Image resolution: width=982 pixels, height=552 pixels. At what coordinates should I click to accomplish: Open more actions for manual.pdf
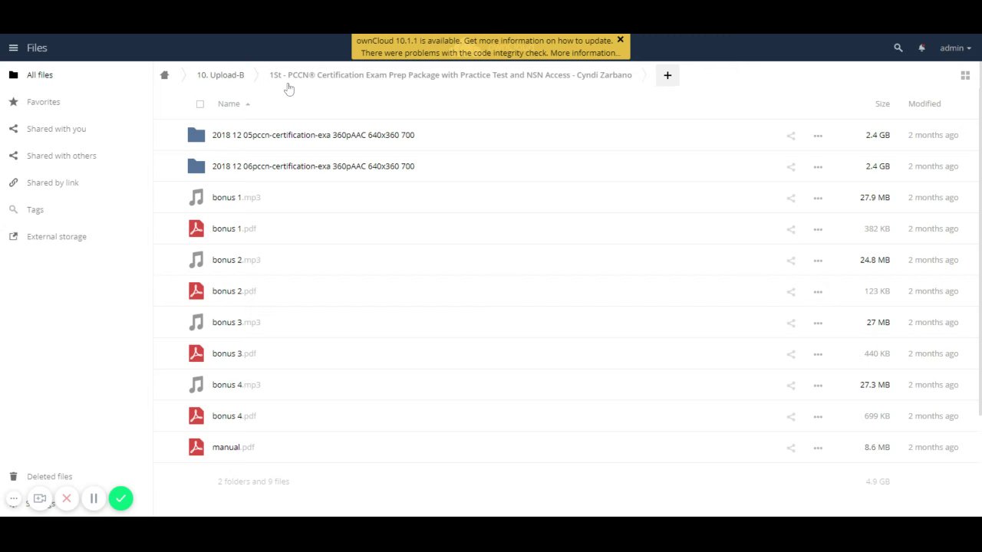[x=818, y=448]
